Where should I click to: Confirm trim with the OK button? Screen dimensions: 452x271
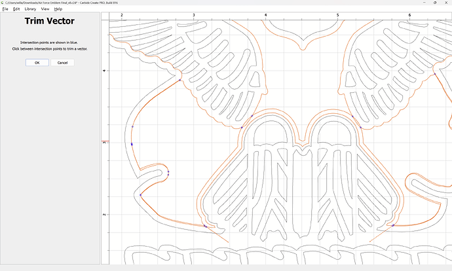click(37, 62)
